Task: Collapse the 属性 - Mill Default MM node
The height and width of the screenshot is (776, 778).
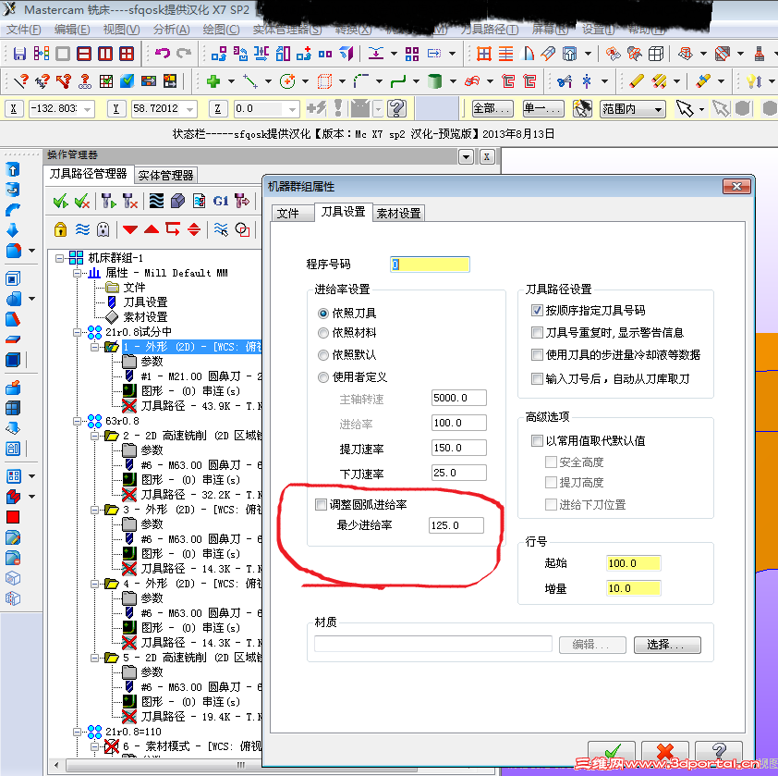Action: coord(77,273)
